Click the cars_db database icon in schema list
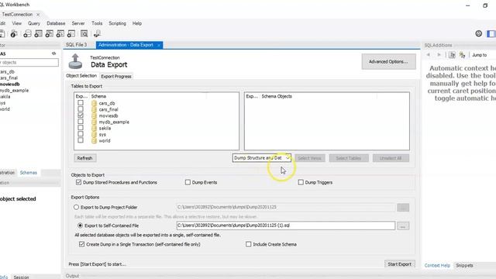This screenshot has width=496, height=279. tap(94, 103)
